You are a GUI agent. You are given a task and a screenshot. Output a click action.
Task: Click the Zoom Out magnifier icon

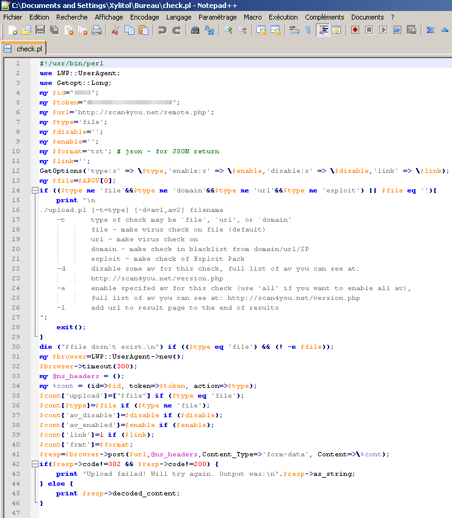(x=242, y=31)
